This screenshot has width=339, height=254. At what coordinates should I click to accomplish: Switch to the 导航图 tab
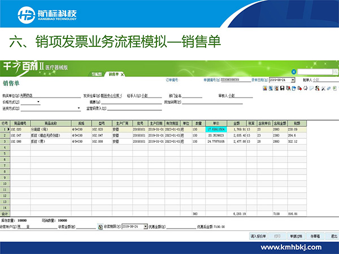(x=96, y=75)
